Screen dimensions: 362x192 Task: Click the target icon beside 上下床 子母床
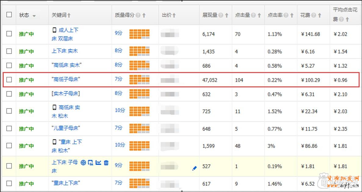tap(83, 163)
